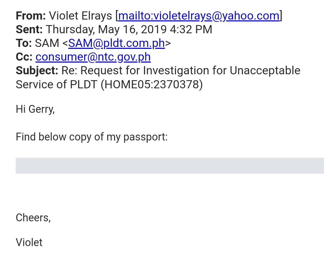Click the bold "Cc:" label
324x264 pixels.
click(x=24, y=57)
